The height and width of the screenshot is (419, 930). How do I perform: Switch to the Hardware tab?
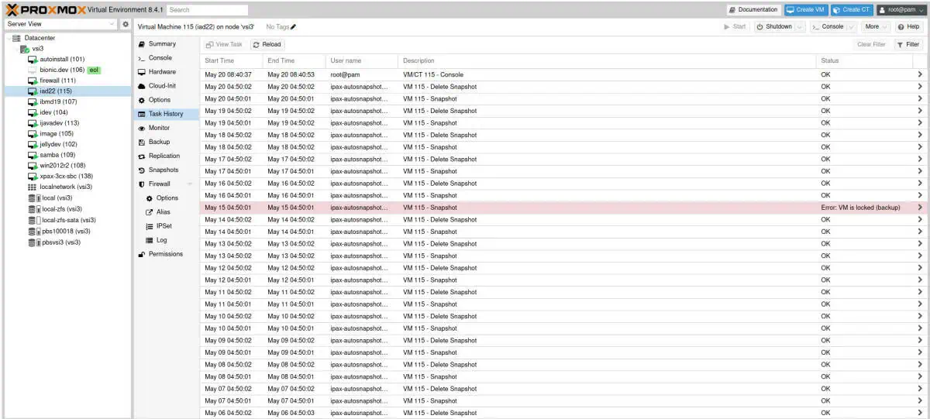(x=161, y=72)
